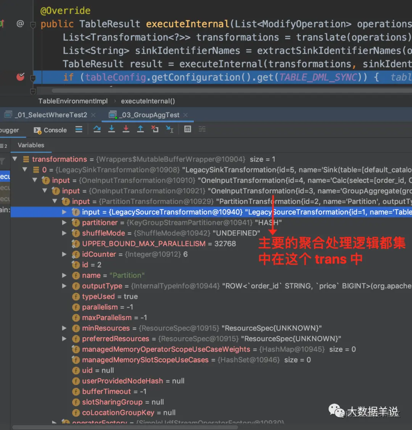Click the field icon of the partitioner row
This screenshot has width=412, height=430.
click(x=76, y=222)
